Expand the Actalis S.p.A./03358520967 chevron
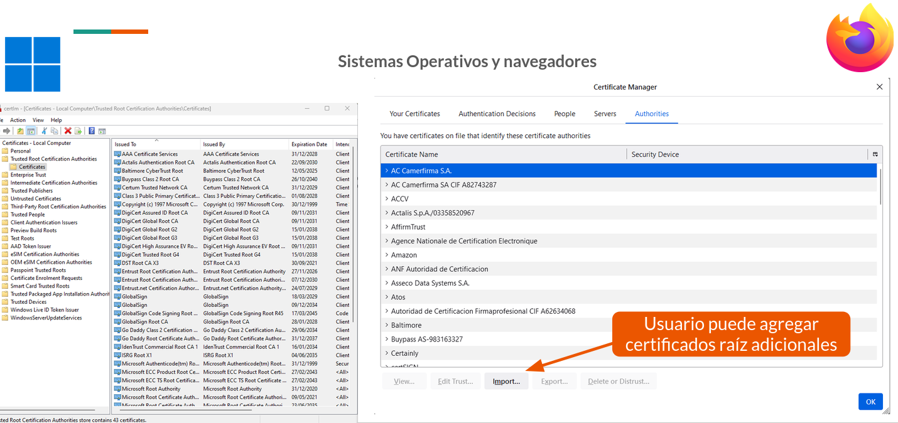898x423 pixels. coord(387,213)
